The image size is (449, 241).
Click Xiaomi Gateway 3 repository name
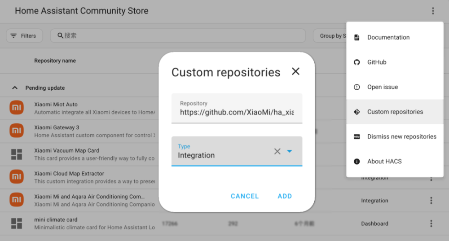[x=57, y=127]
